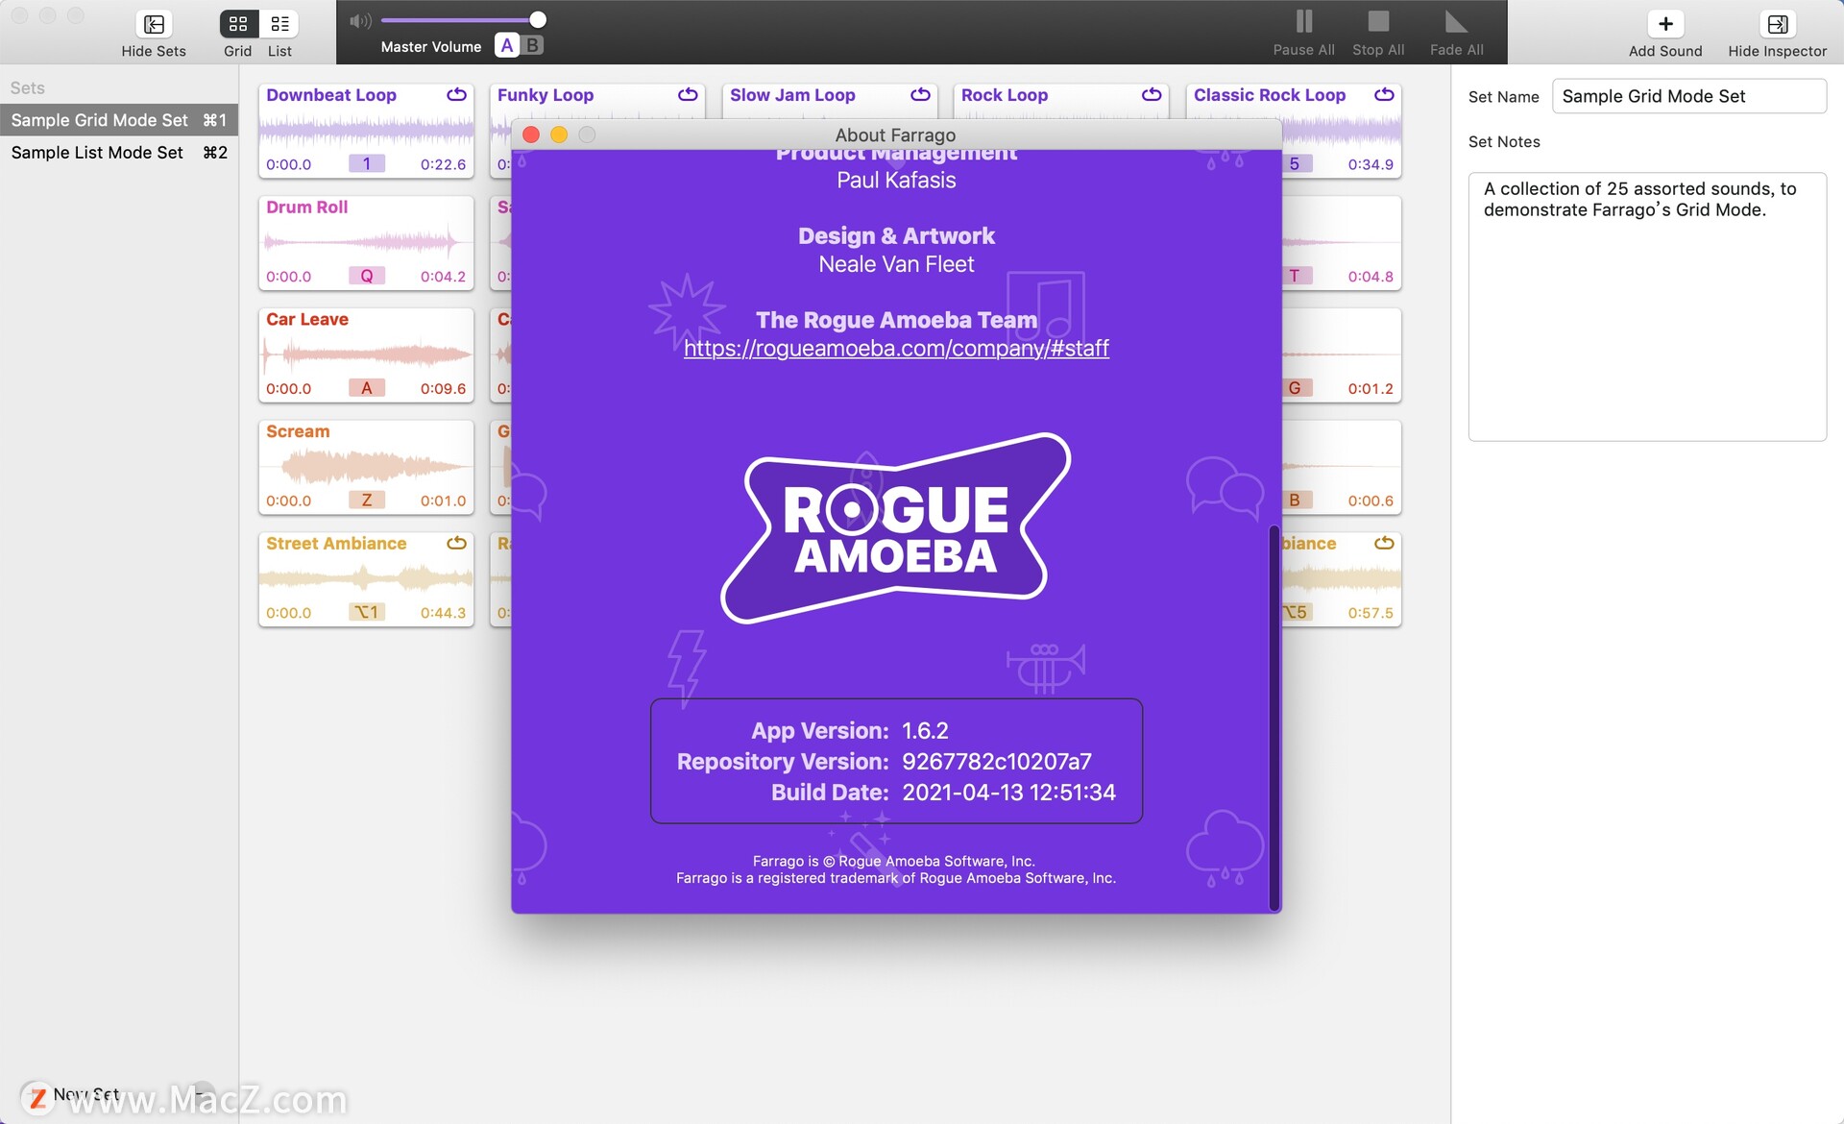1844x1124 pixels.
Task: Select Sample List Mode Set in sidebar
Action: (119, 153)
